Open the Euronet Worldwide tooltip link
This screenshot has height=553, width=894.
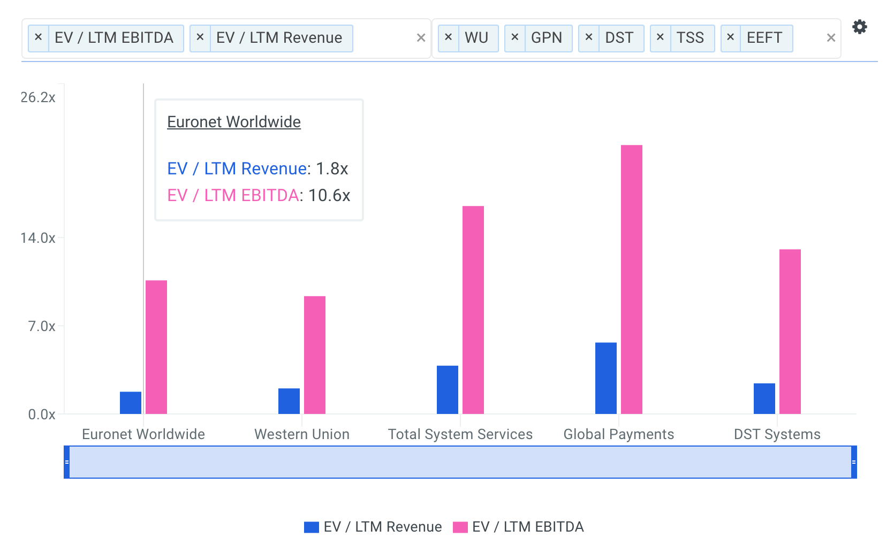click(234, 122)
